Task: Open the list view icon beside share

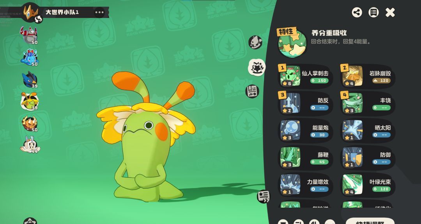Action: coord(373,12)
